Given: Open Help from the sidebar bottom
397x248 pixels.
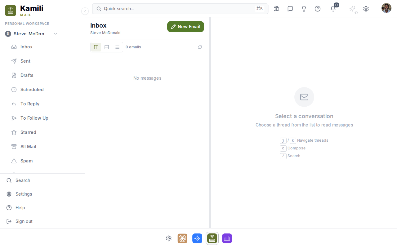Looking at the screenshot, I should (x=42, y=208).
